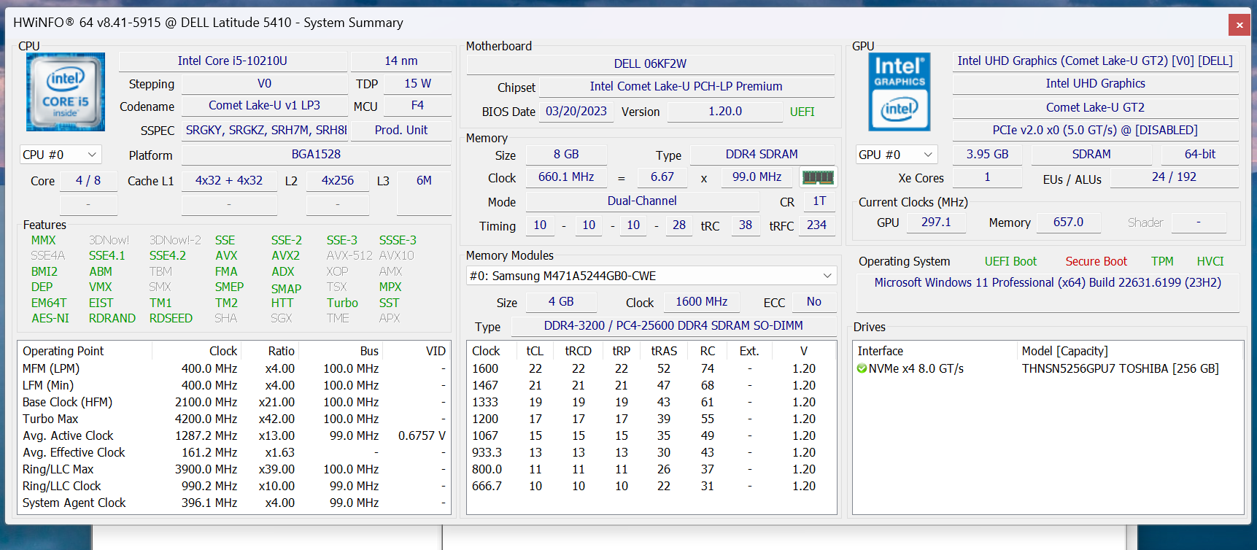
Task: Open the CPU #0 selector dropdown
Action: click(61, 155)
